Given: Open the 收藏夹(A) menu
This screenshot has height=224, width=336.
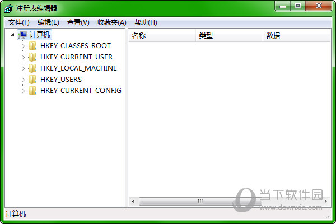Looking at the screenshot, I should (x=111, y=22).
